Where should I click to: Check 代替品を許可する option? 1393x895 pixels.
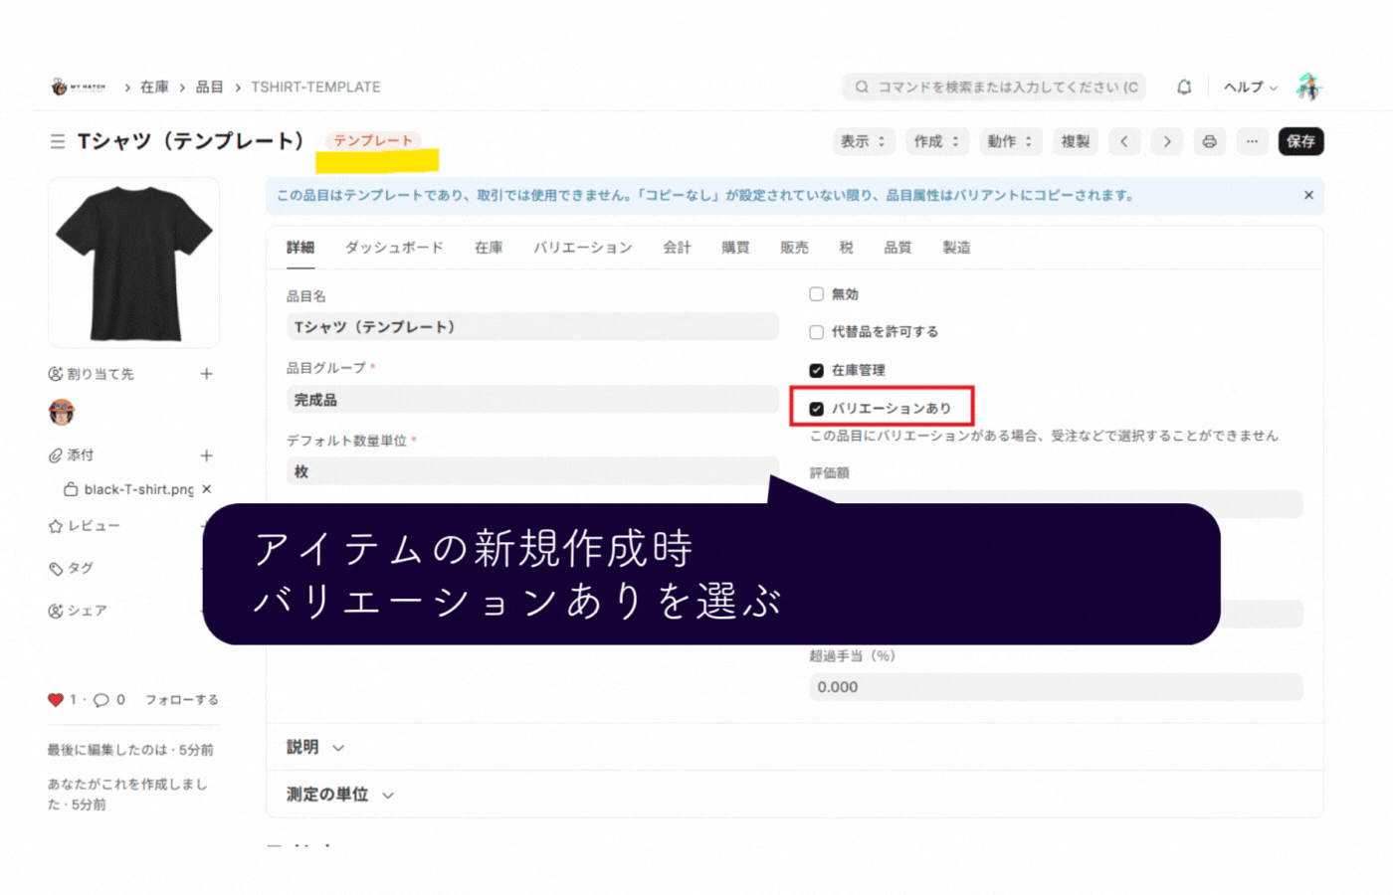(816, 331)
